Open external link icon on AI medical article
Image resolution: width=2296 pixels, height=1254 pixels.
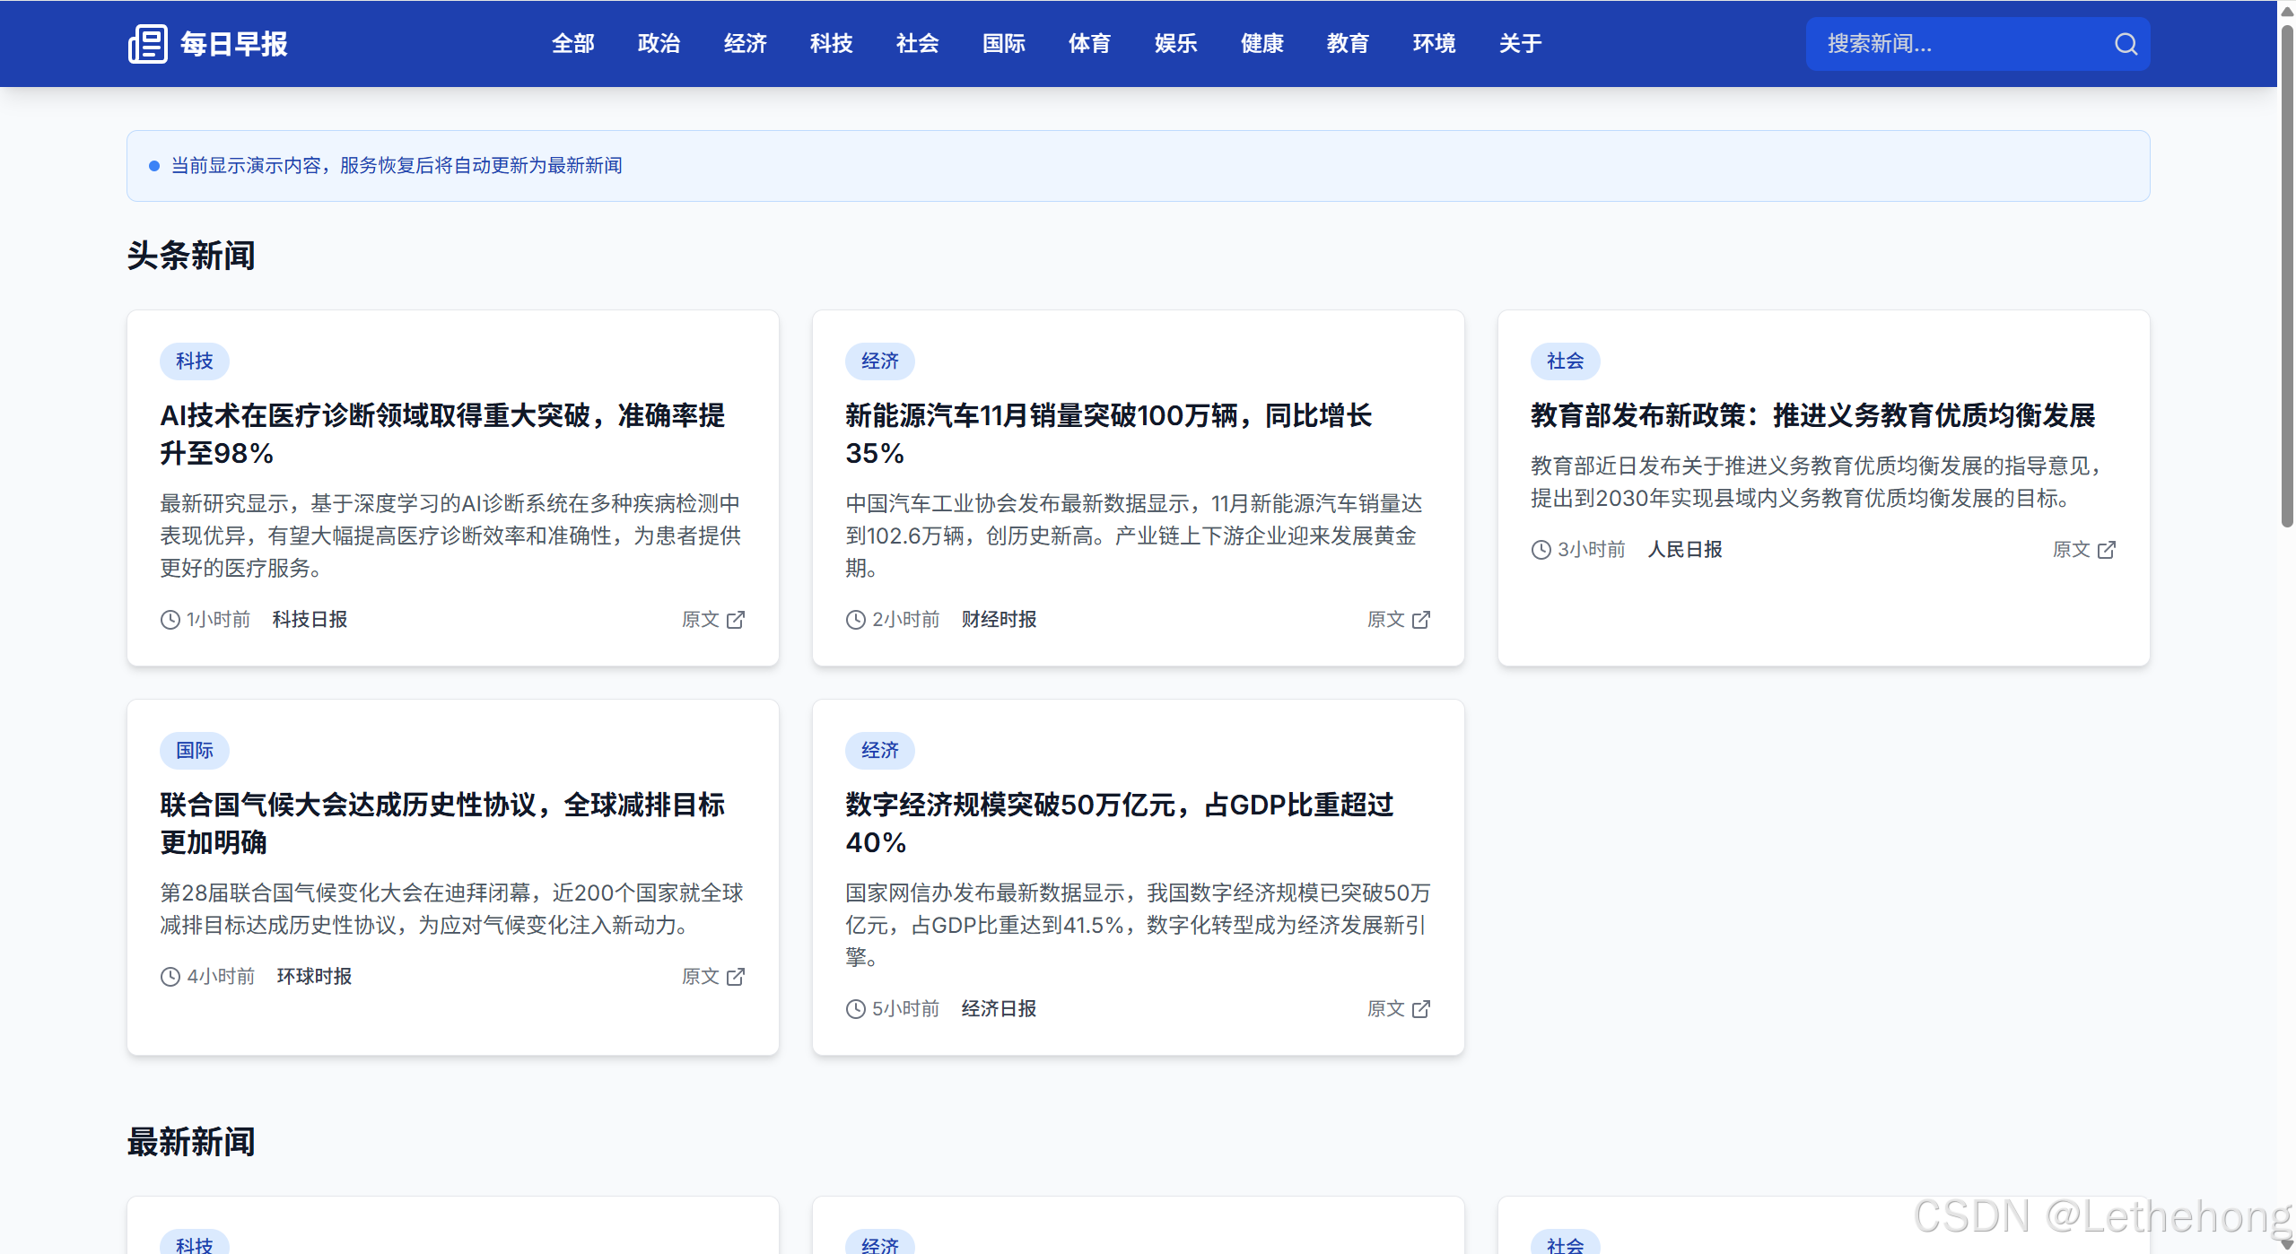pos(736,619)
